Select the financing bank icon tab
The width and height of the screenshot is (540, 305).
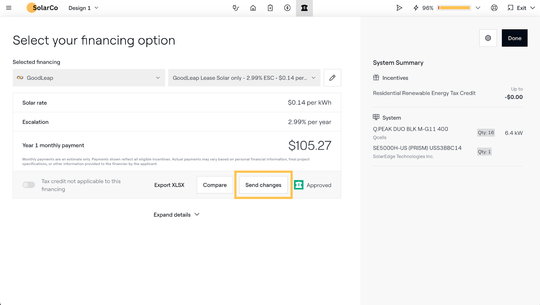[304, 8]
